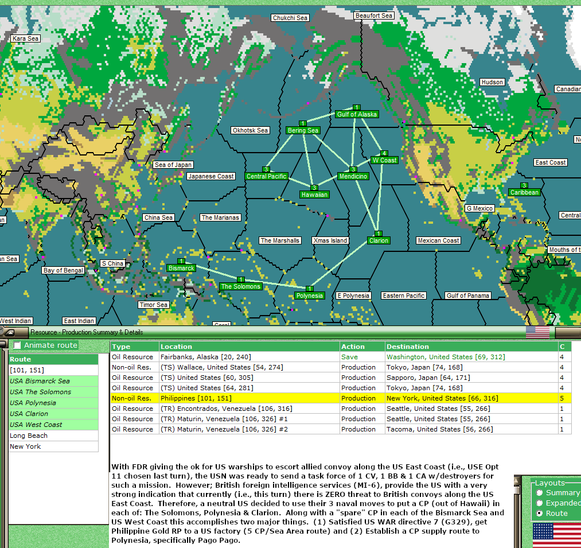This screenshot has height=548, width=581.
Task: Click the green Save action cell
Action: (362, 357)
